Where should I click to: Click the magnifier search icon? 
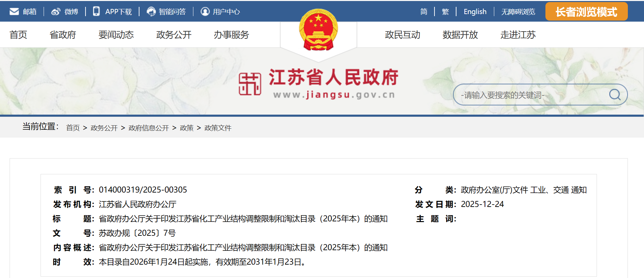pos(614,94)
